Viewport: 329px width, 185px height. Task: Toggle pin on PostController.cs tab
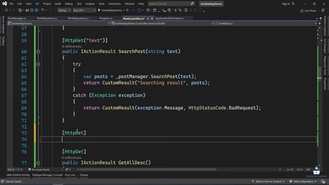(x=148, y=18)
